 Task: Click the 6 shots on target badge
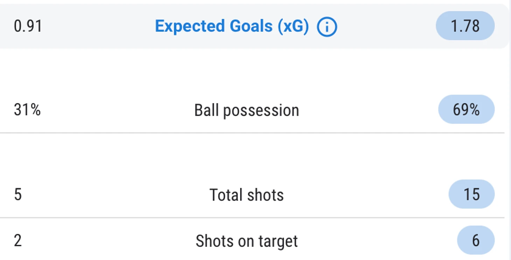(476, 240)
